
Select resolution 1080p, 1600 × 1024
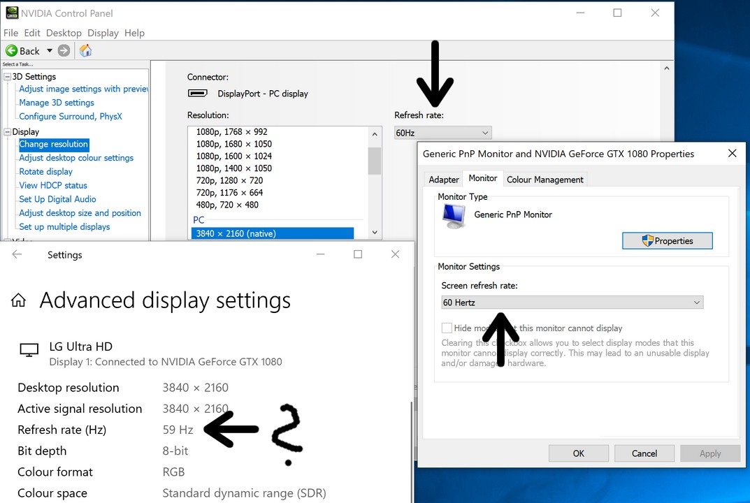coord(234,156)
